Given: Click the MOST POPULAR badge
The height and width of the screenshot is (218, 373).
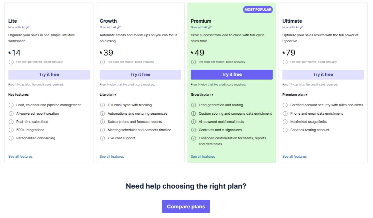Looking at the screenshot, I should 258,9.
